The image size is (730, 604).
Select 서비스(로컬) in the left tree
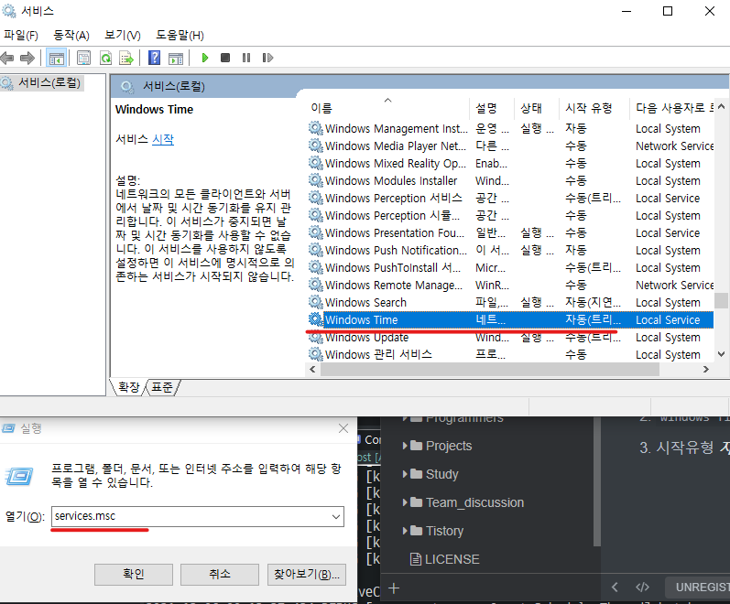(x=49, y=83)
